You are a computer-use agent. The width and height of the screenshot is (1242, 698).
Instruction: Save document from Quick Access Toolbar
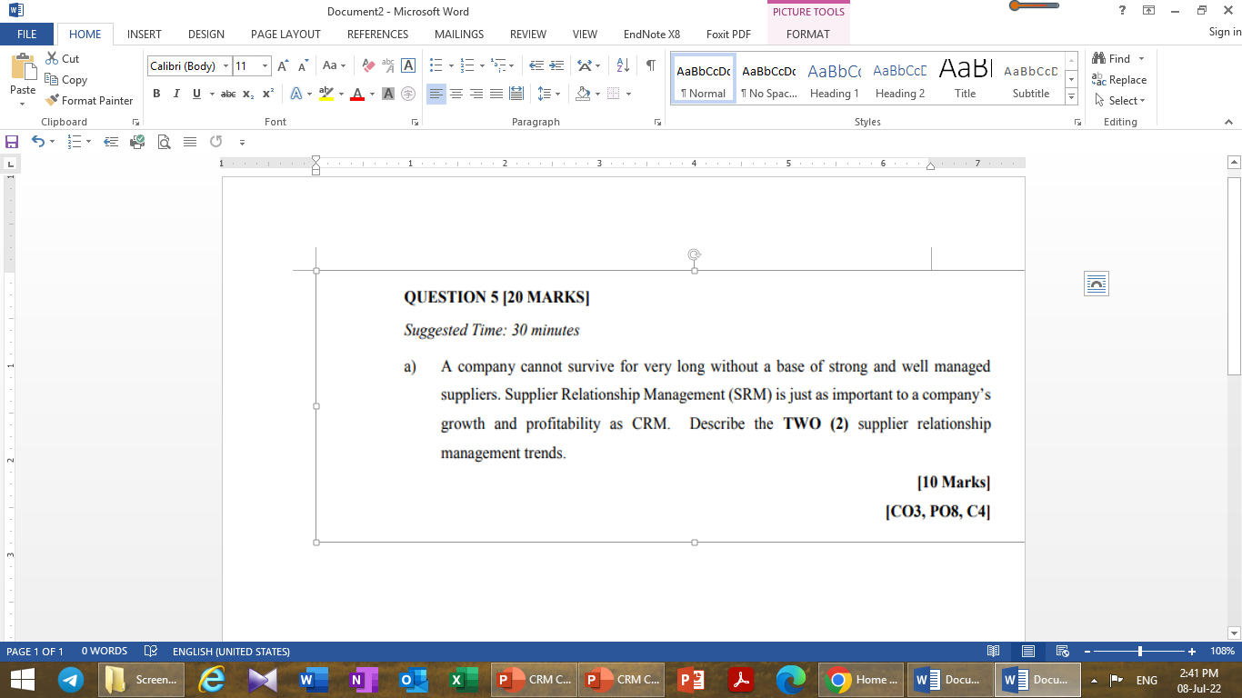(x=11, y=141)
